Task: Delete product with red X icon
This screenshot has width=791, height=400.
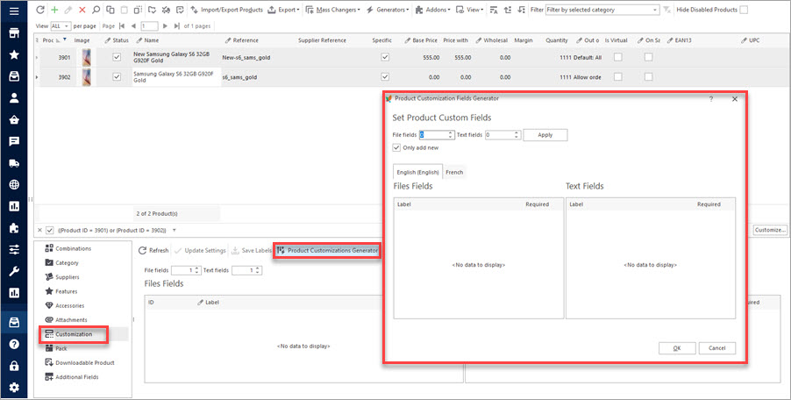Action: (82, 10)
